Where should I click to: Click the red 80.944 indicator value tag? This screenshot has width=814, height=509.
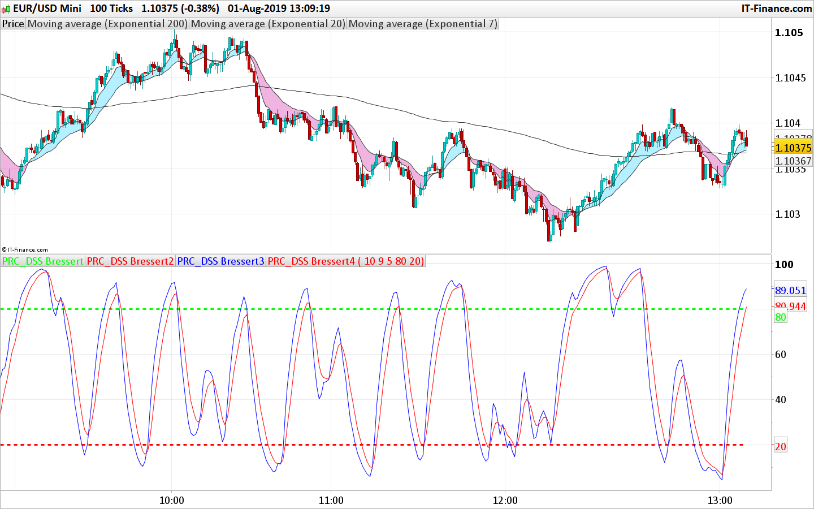click(790, 306)
